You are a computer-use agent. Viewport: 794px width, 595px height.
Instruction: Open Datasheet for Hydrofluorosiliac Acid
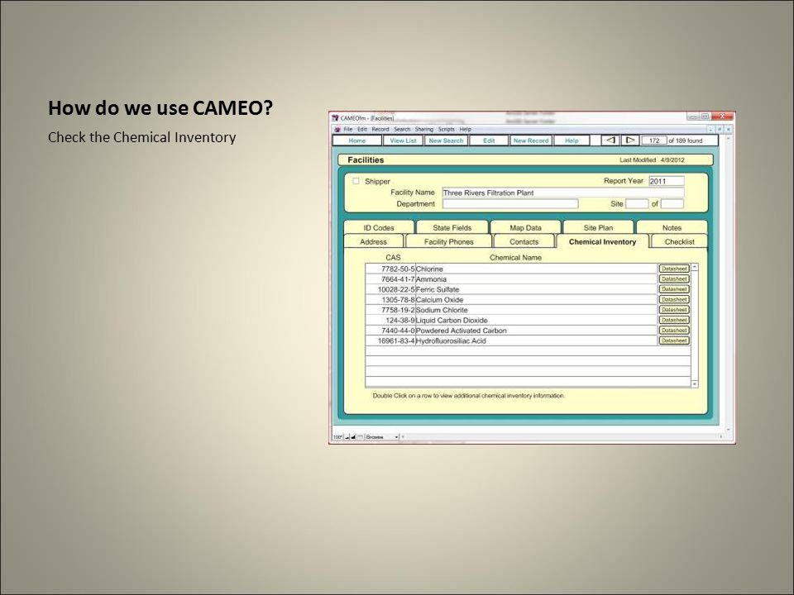point(674,340)
